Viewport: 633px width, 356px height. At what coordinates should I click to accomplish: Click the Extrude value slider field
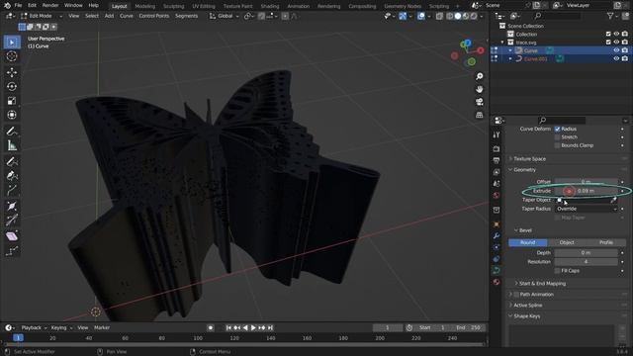[x=587, y=191]
